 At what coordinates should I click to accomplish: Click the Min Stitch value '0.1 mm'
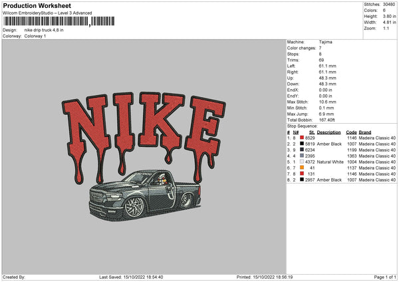[x=327, y=108]
